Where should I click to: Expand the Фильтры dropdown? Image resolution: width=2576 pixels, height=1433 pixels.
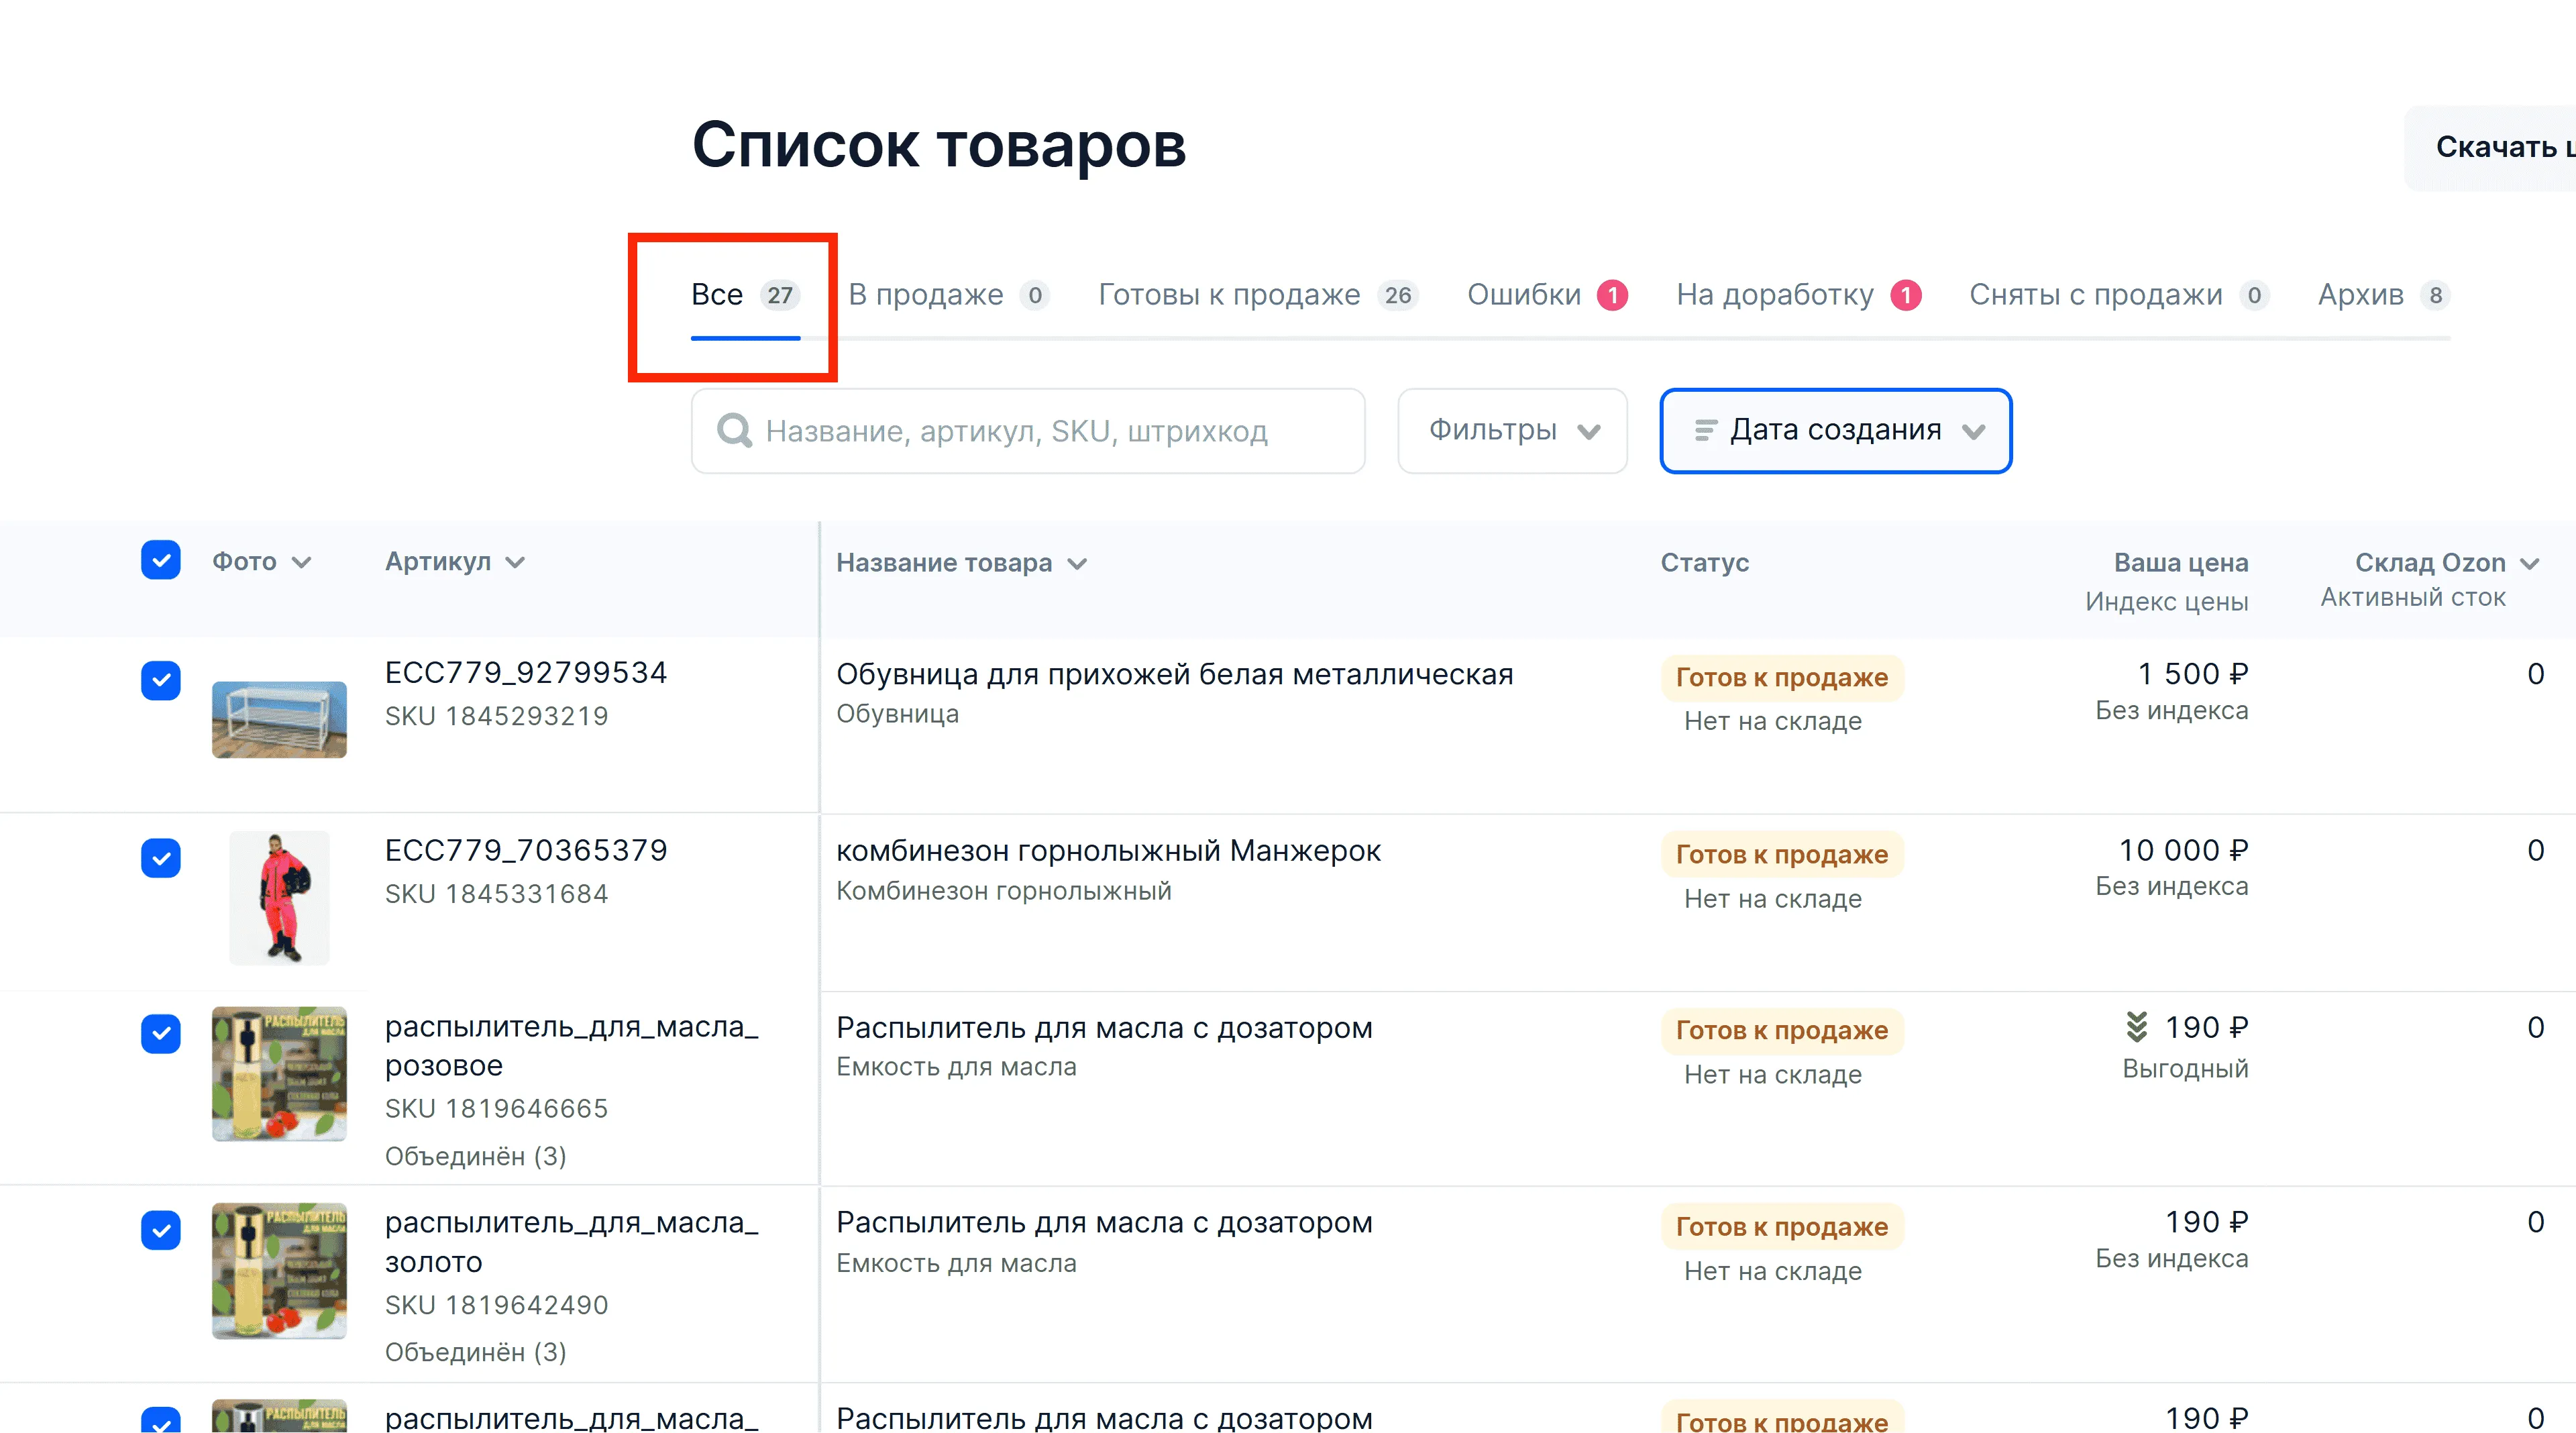1512,431
